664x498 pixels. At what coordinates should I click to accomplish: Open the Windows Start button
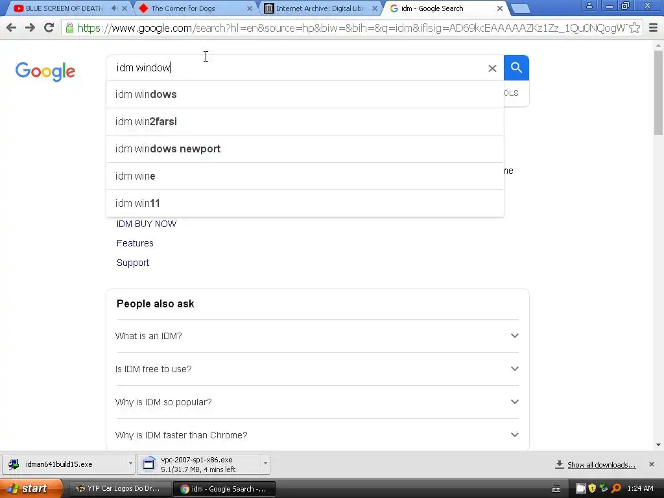coord(31,488)
